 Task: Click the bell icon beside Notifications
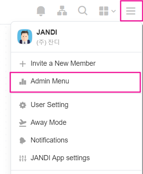pos(23,141)
